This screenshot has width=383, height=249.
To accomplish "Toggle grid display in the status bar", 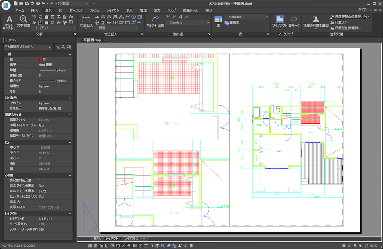I will coord(95,246).
